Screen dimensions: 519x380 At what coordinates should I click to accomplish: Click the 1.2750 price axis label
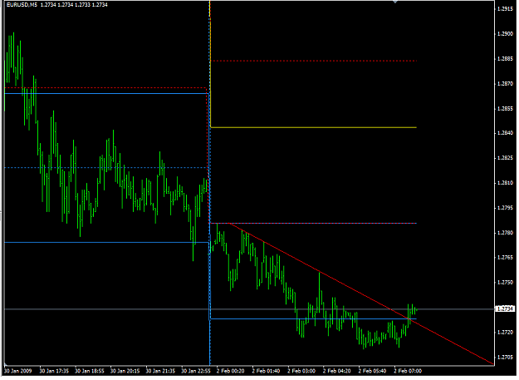(x=506, y=282)
